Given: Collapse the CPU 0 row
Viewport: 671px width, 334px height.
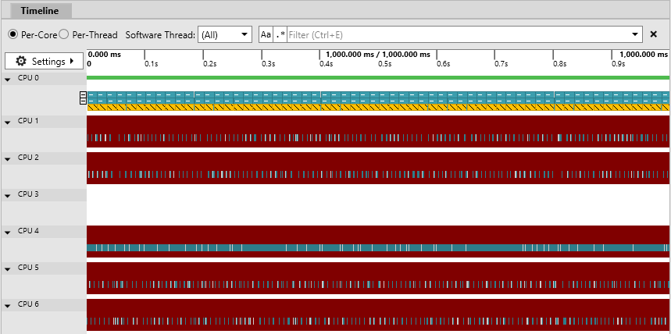Looking at the screenshot, I should click(x=8, y=79).
